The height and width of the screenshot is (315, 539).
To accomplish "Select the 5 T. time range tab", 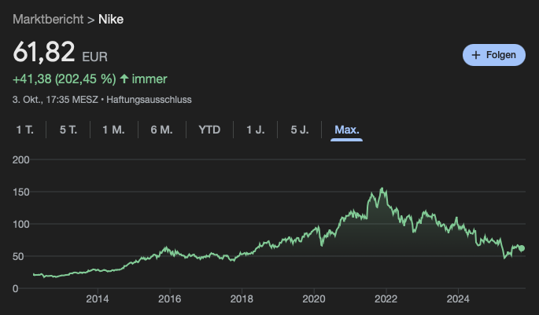I will pos(68,130).
